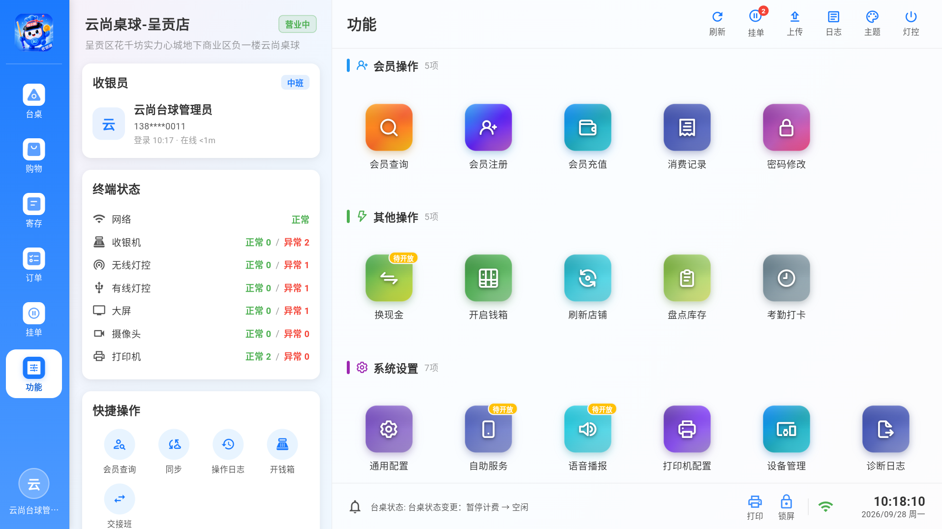This screenshot has width=942, height=529.
Task: Open the 自助服务 self-service tile
Action: click(488, 438)
